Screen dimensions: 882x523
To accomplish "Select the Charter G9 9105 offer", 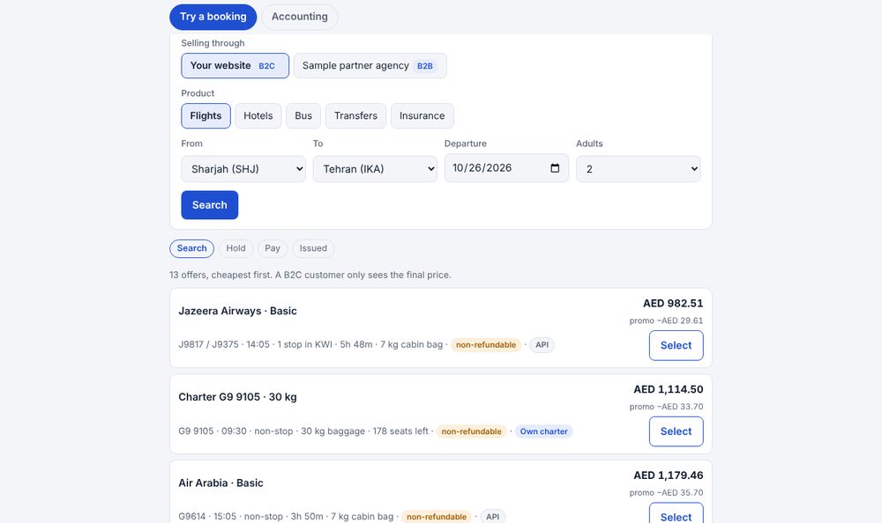I will pos(676,431).
